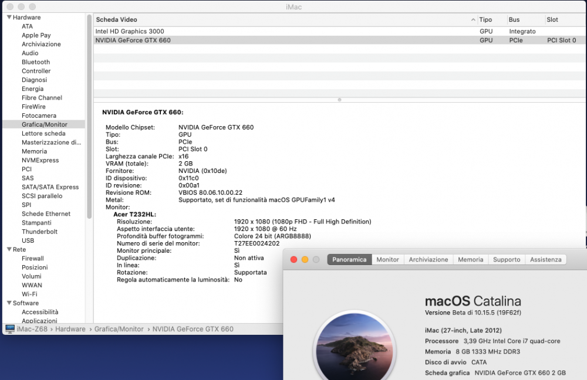Select Diagnosi in the sidebar
The image size is (587, 380).
(34, 80)
